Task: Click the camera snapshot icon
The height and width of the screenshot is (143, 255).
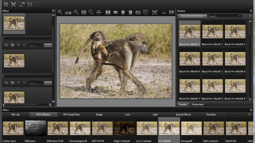Action: pyautogui.click(x=138, y=13)
